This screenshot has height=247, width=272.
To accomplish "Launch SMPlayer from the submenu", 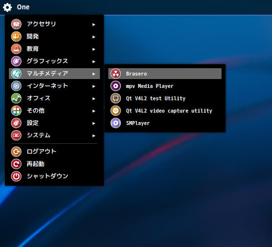I will click(x=165, y=123).
